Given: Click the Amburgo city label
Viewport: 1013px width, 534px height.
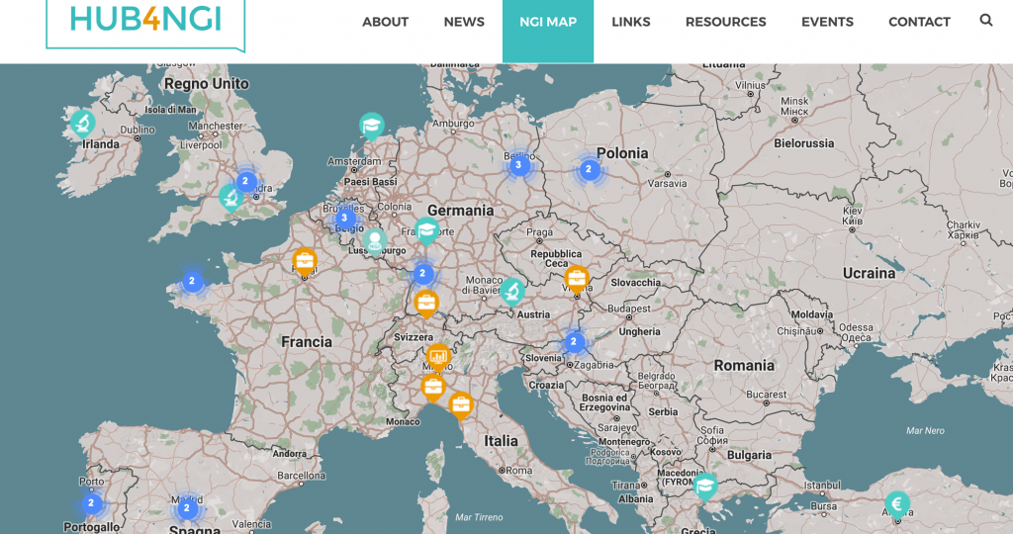Looking at the screenshot, I should tap(453, 124).
